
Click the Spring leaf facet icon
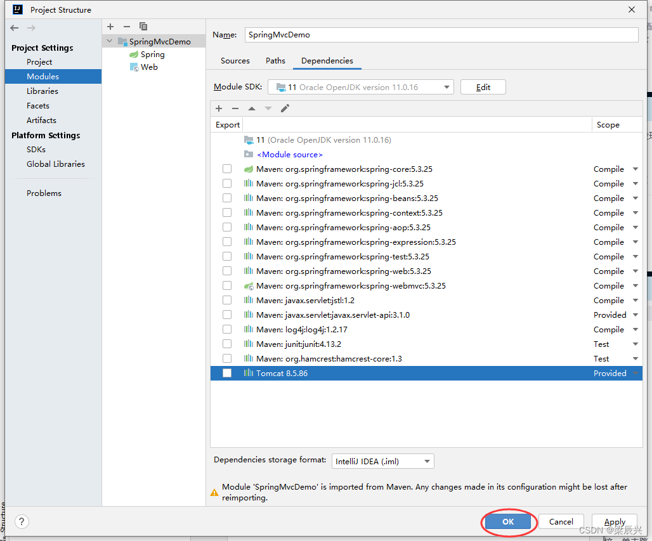pyautogui.click(x=134, y=55)
